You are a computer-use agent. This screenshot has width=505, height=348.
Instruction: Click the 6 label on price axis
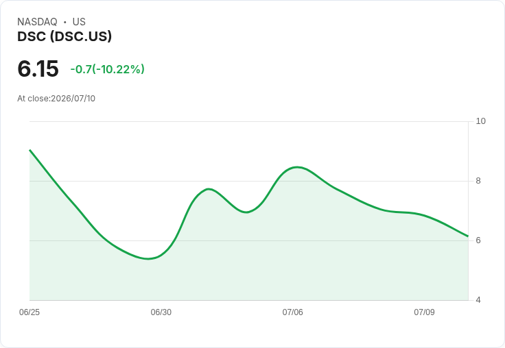click(x=478, y=240)
